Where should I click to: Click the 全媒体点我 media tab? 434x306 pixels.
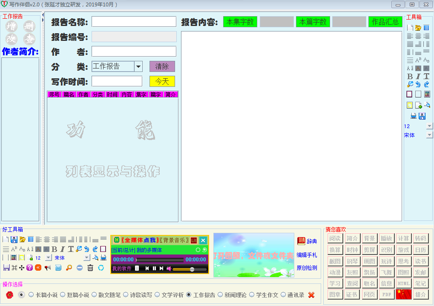[139, 240]
